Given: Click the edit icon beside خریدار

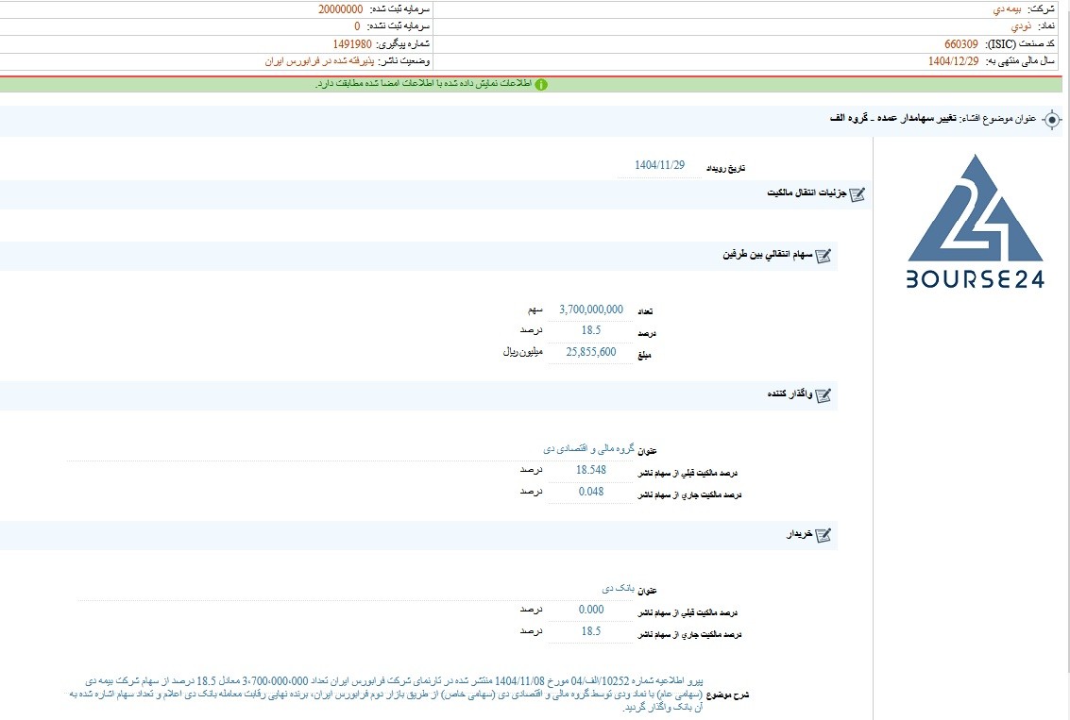Looking at the screenshot, I should 824,535.
